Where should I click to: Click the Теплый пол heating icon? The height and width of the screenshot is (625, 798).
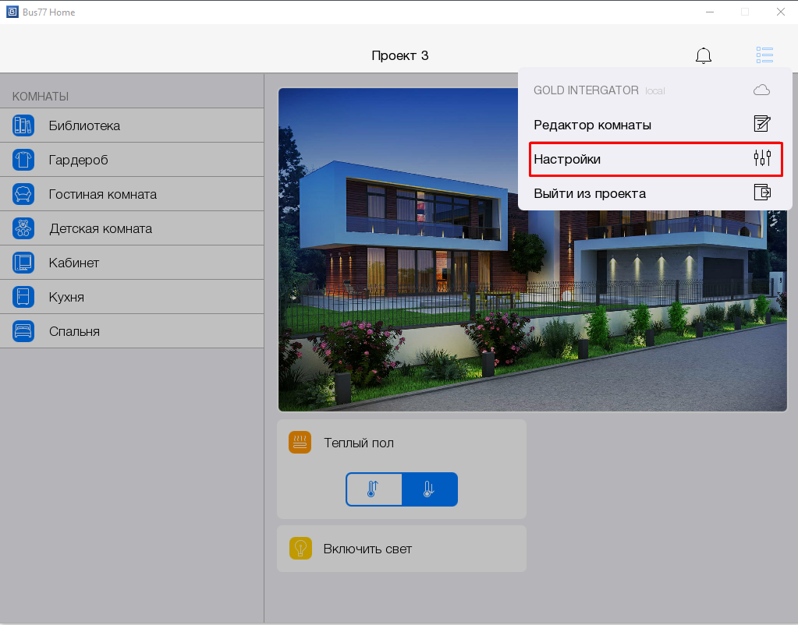click(x=300, y=443)
